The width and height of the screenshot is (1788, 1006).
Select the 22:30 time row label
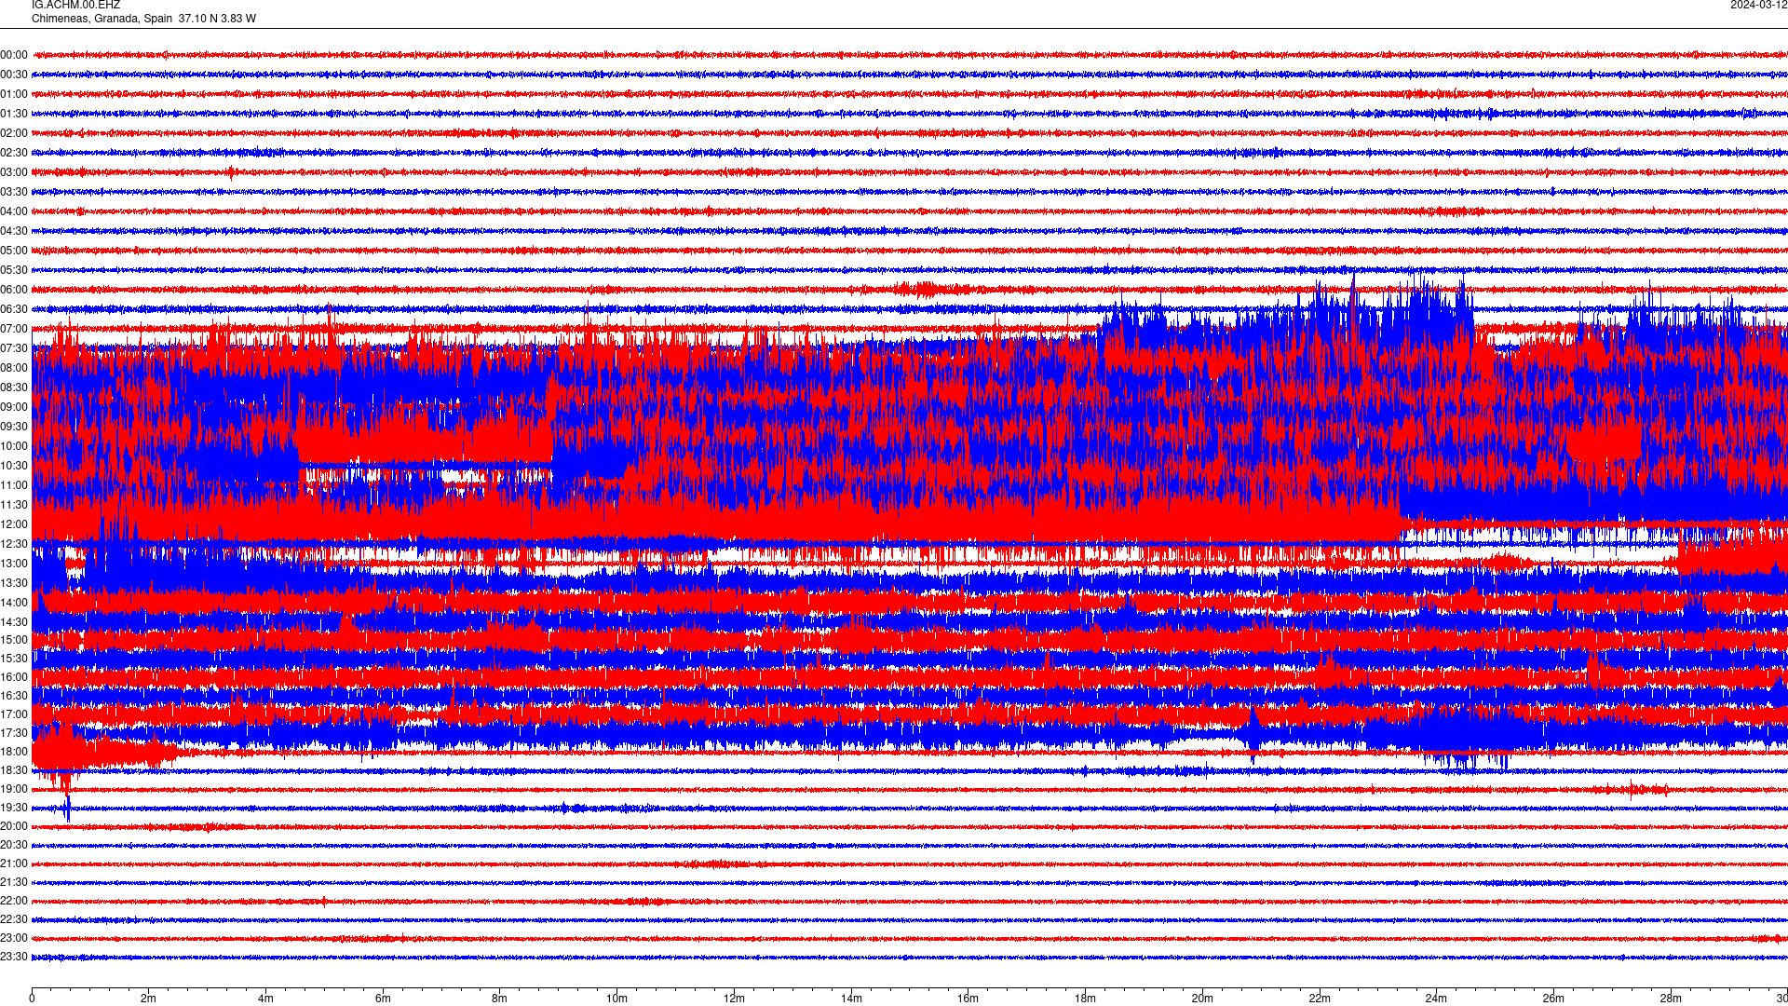tap(14, 919)
